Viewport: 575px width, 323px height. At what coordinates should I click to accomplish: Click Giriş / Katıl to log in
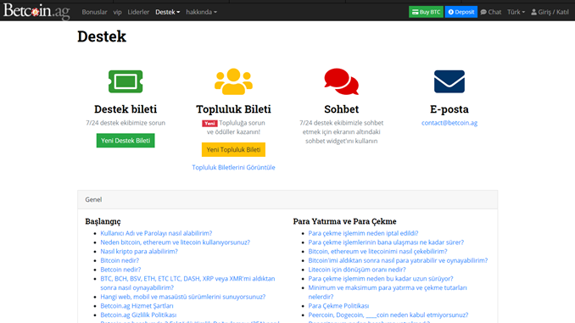[x=550, y=12]
